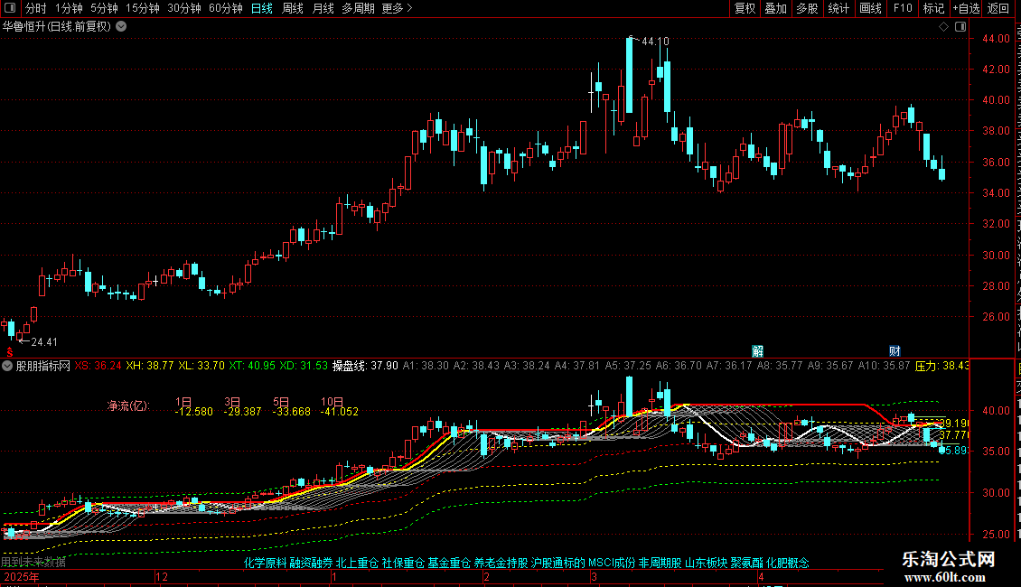Click the MSCI成份 tag
1021x587 pixels.
click(x=612, y=563)
